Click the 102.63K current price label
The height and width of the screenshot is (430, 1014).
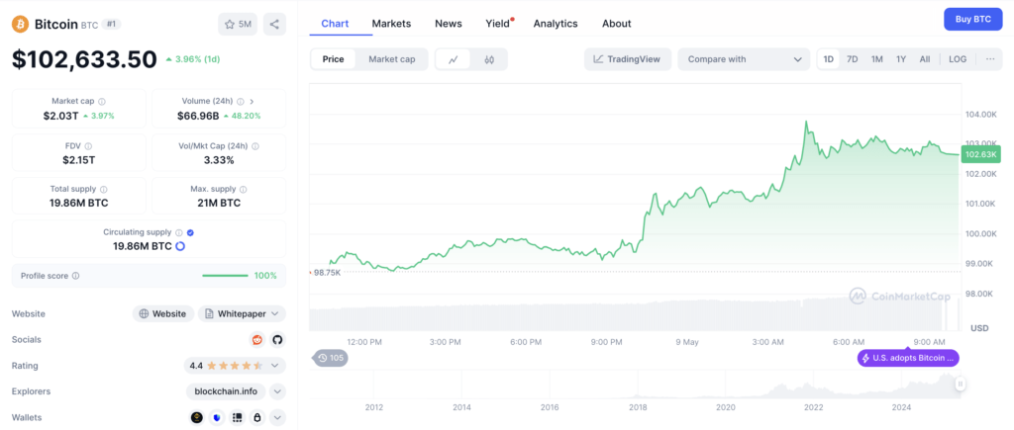pos(981,154)
